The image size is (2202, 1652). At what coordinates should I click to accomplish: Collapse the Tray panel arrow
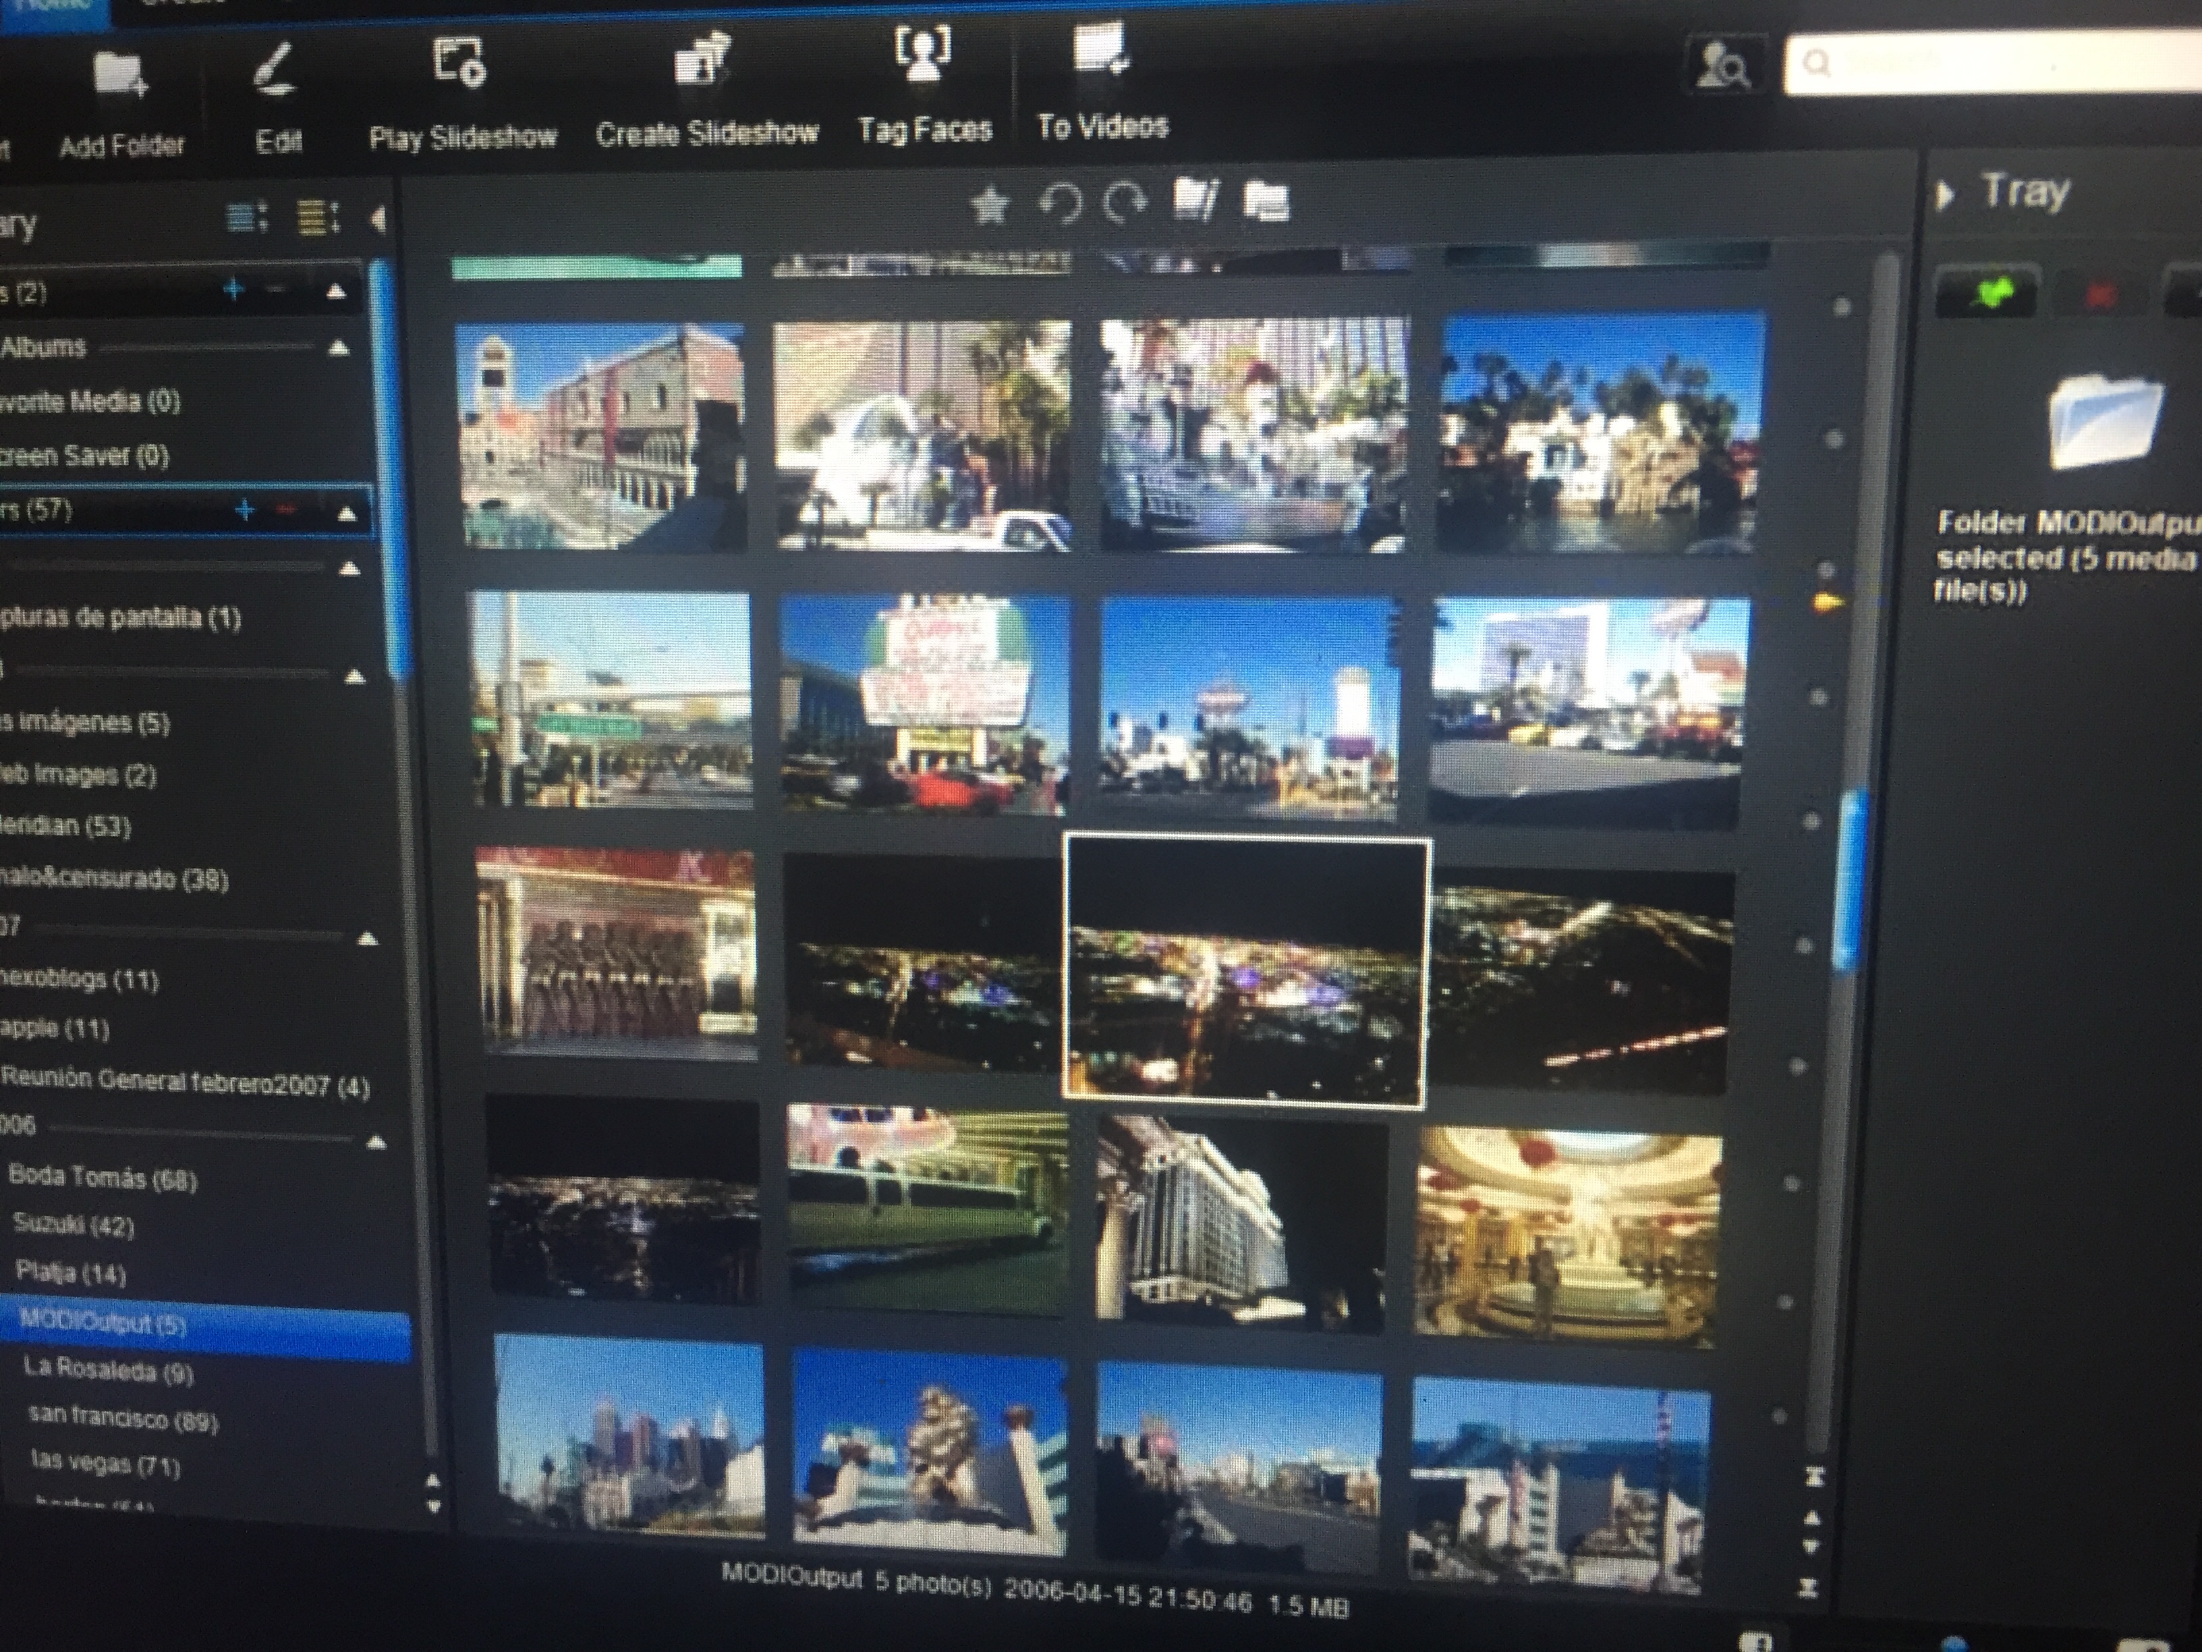[x=1944, y=195]
